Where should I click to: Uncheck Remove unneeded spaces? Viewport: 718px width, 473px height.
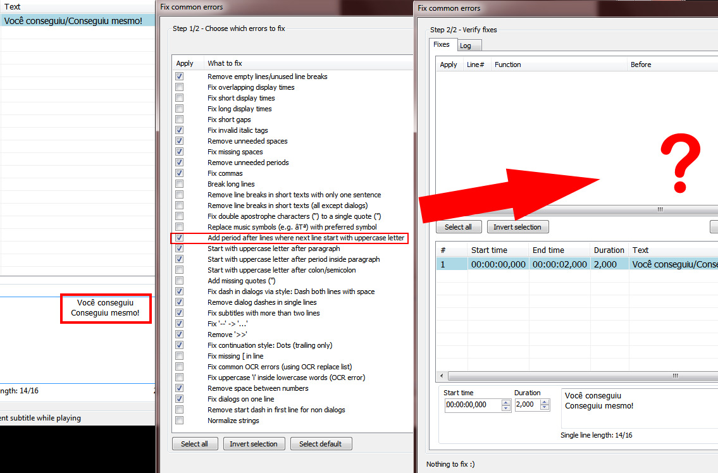(180, 141)
